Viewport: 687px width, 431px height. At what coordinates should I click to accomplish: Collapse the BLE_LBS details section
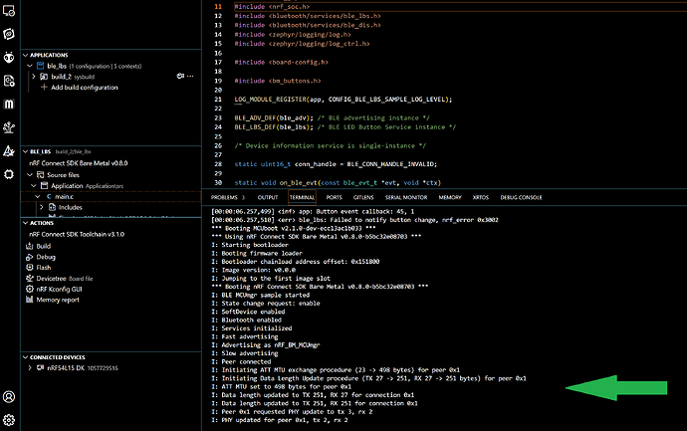coord(26,151)
